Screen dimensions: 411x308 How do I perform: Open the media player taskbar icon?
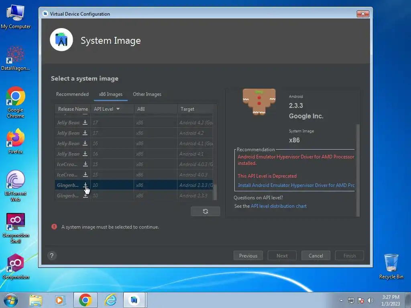click(60, 300)
